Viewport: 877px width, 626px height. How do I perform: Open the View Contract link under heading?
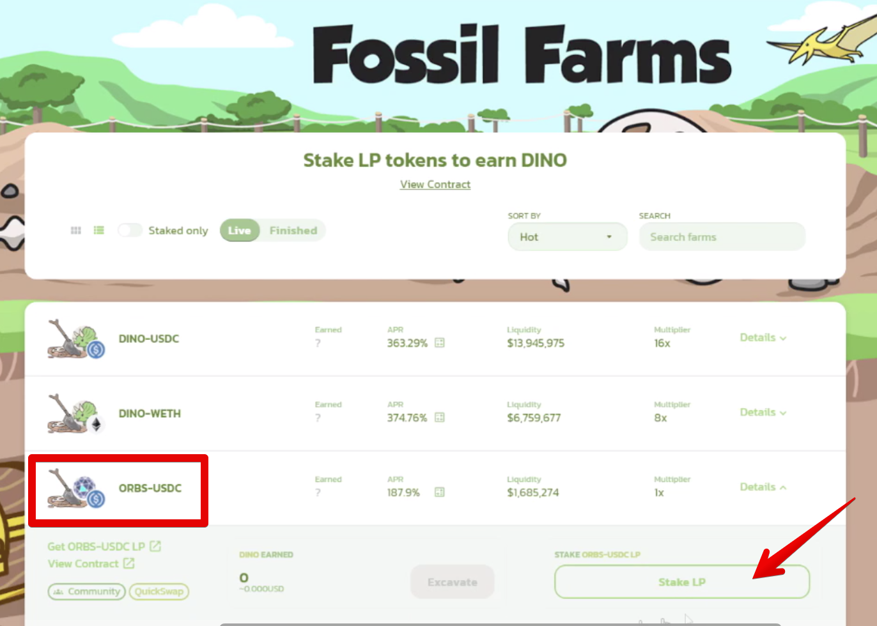[x=435, y=185]
